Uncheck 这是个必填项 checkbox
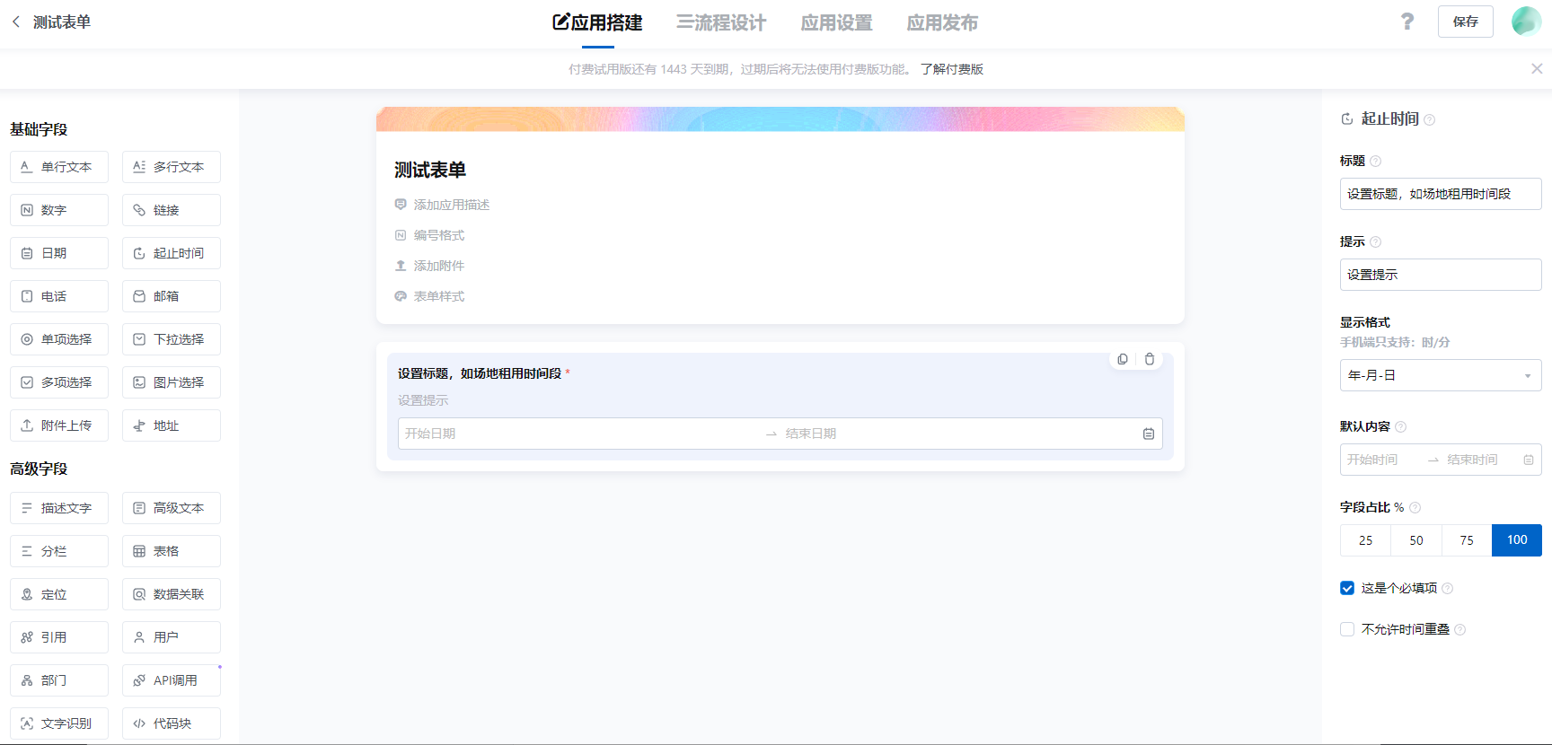This screenshot has width=1552, height=745. coord(1347,588)
